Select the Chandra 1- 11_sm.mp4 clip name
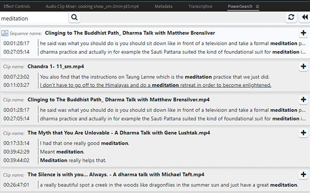This screenshot has height=193, width=310. point(56,67)
